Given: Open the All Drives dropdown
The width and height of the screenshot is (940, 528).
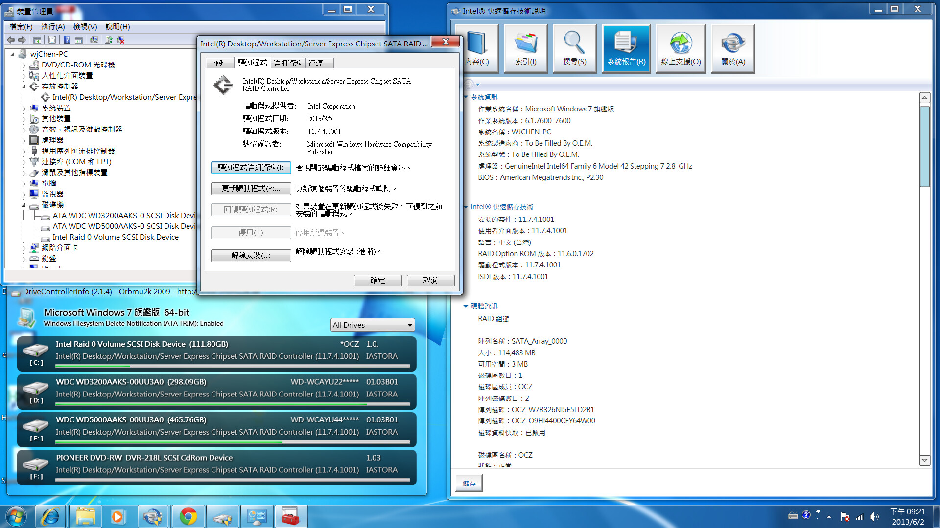Looking at the screenshot, I should (x=373, y=325).
